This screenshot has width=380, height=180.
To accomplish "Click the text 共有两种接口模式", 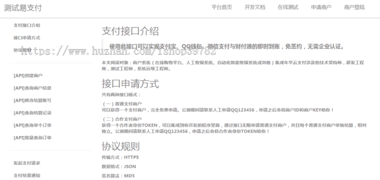I will 121,95.
